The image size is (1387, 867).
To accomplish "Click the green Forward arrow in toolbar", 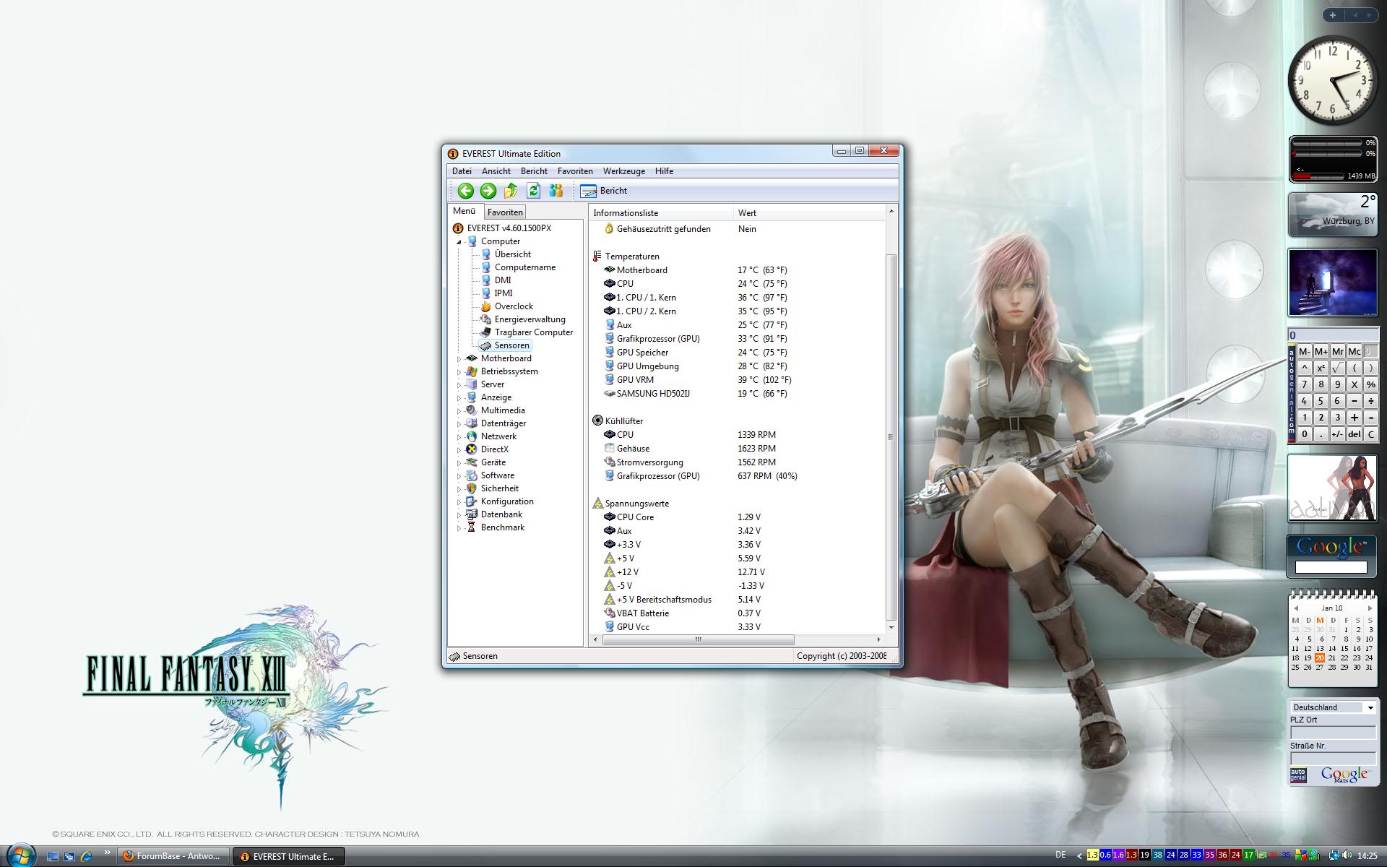I will click(x=488, y=191).
